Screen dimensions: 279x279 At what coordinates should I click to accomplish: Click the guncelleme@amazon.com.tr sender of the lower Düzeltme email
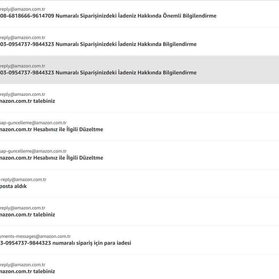(33, 151)
